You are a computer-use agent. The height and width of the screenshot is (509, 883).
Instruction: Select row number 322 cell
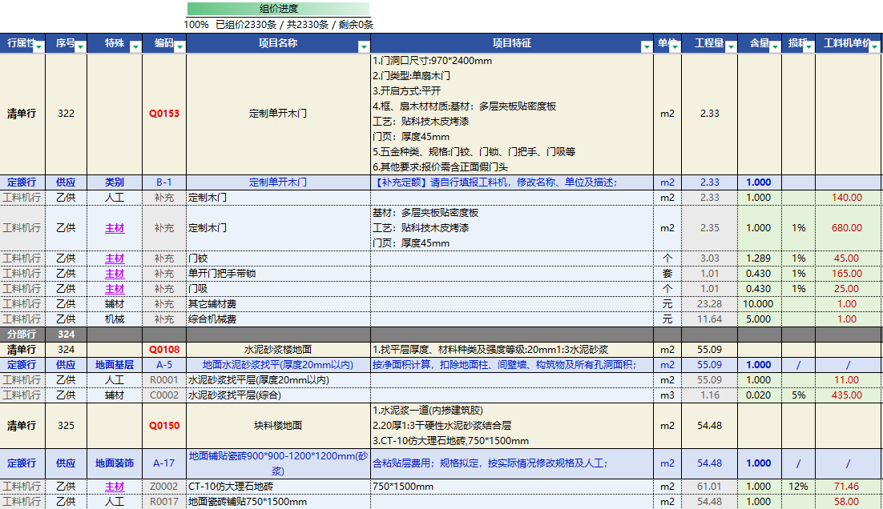66,114
